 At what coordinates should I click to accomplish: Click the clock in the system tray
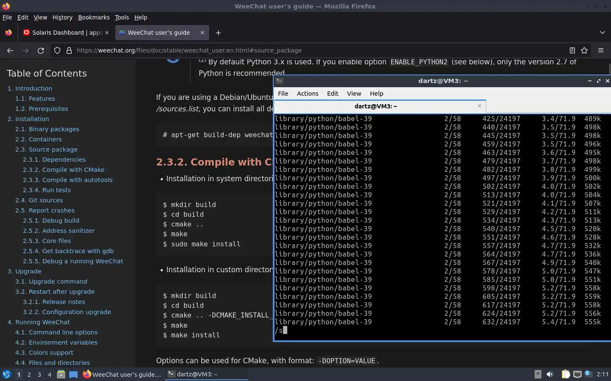click(603, 374)
